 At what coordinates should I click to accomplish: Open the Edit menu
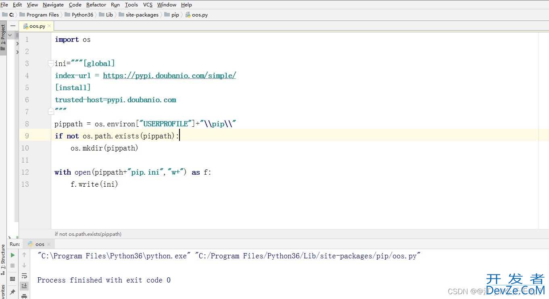17,5
